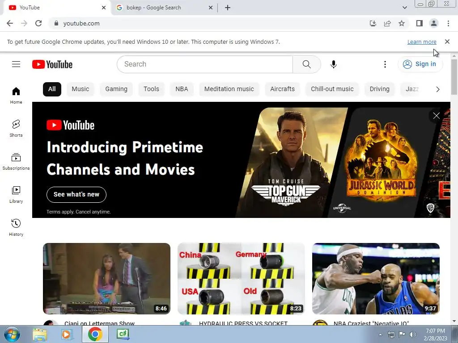The image size is (458, 343).
Task: Open Library in the sidebar
Action: (16, 195)
